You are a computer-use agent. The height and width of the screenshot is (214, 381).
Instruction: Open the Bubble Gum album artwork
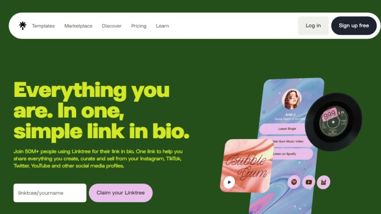click(x=247, y=165)
